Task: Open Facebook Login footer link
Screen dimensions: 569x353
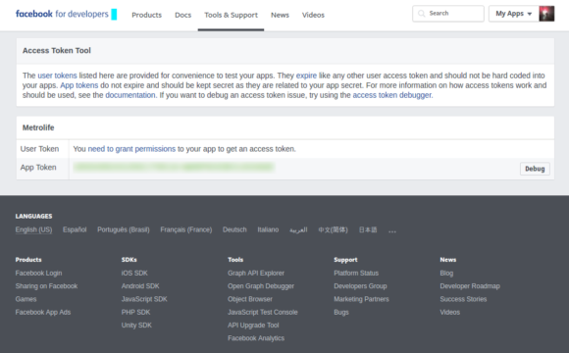Action: coord(39,273)
